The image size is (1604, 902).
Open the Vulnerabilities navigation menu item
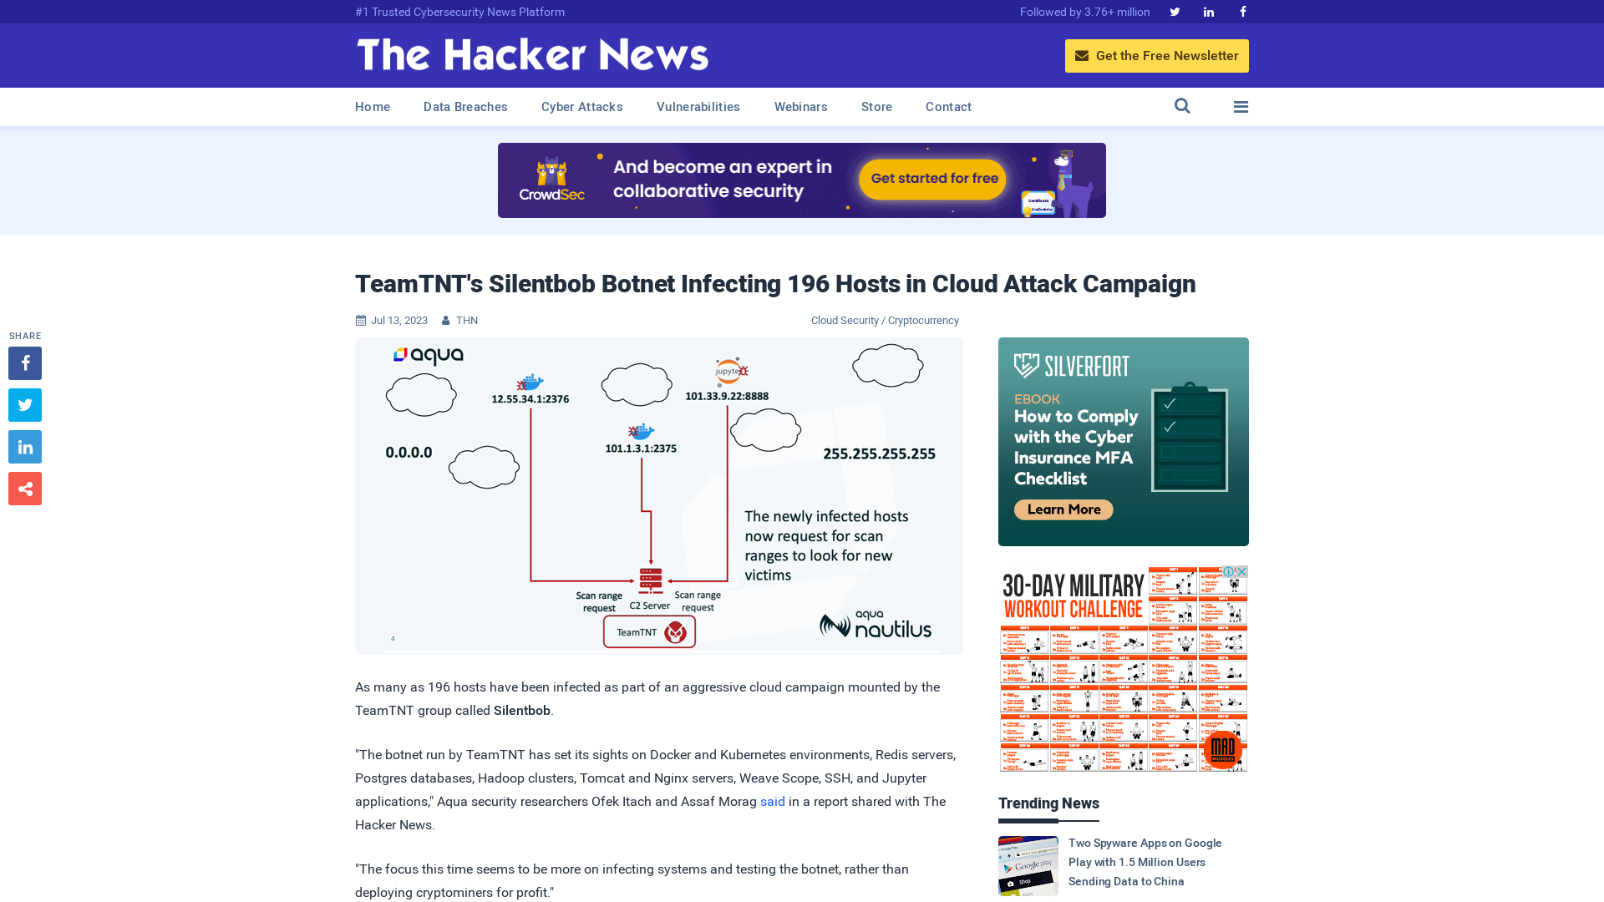(x=698, y=107)
